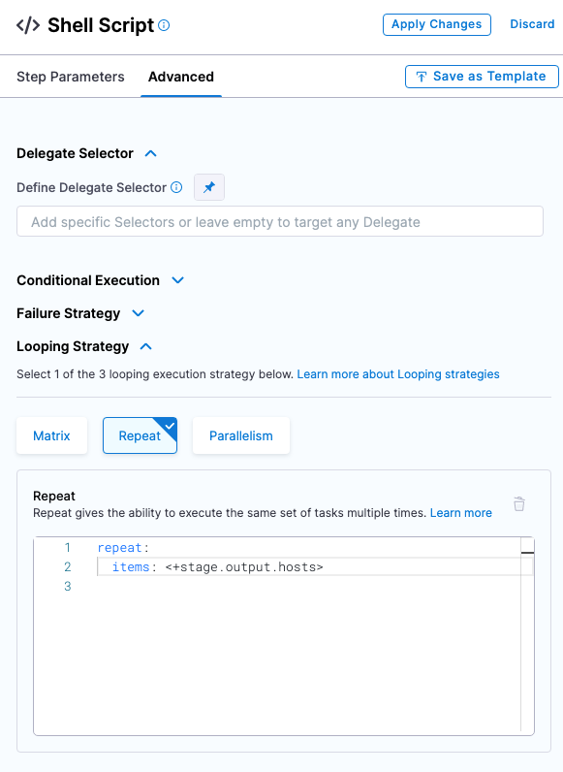
Task: Click the delegate selectors input field
Action: [x=280, y=221]
